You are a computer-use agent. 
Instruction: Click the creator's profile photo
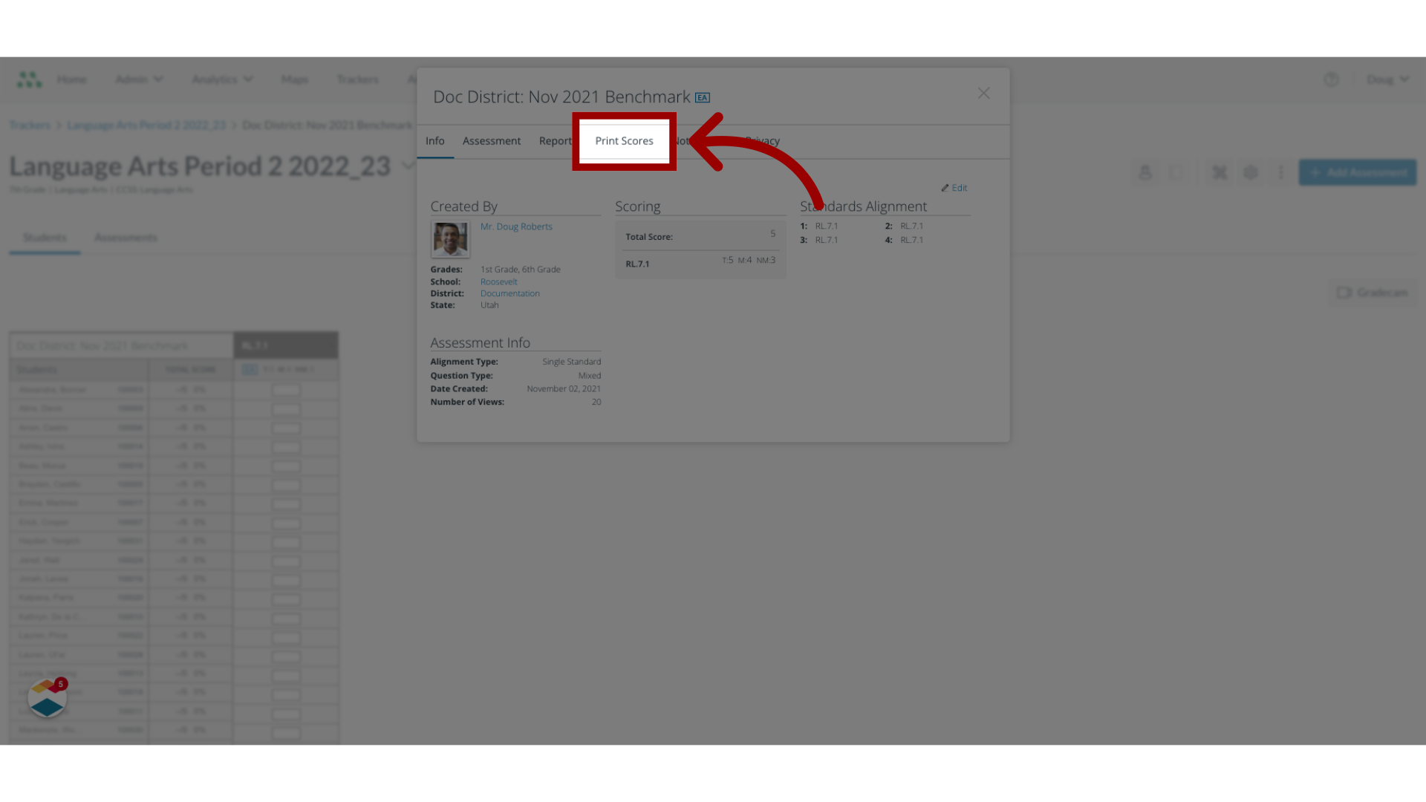pos(450,239)
